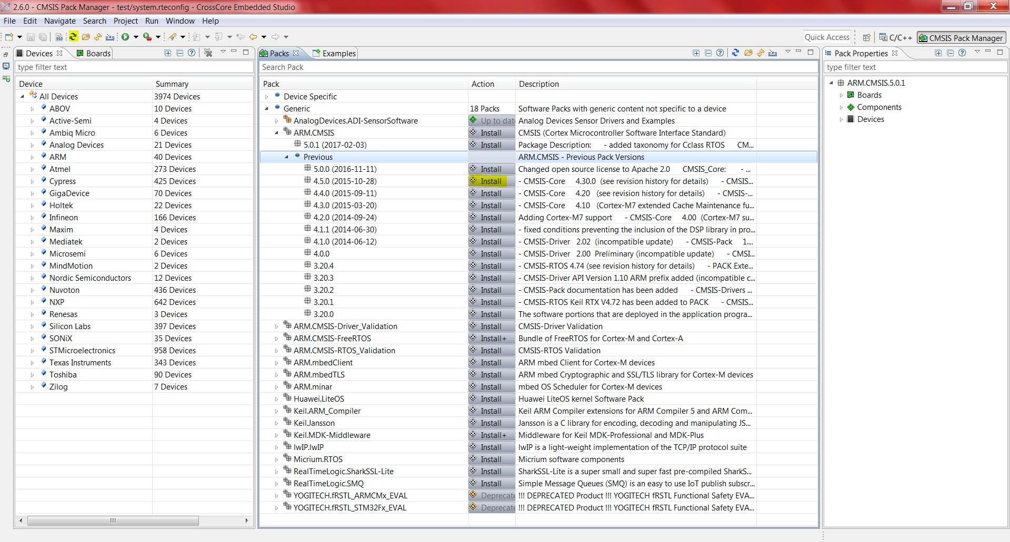This screenshot has height=542, width=1010.
Task: Click the Summary column header
Action: click(x=203, y=84)
